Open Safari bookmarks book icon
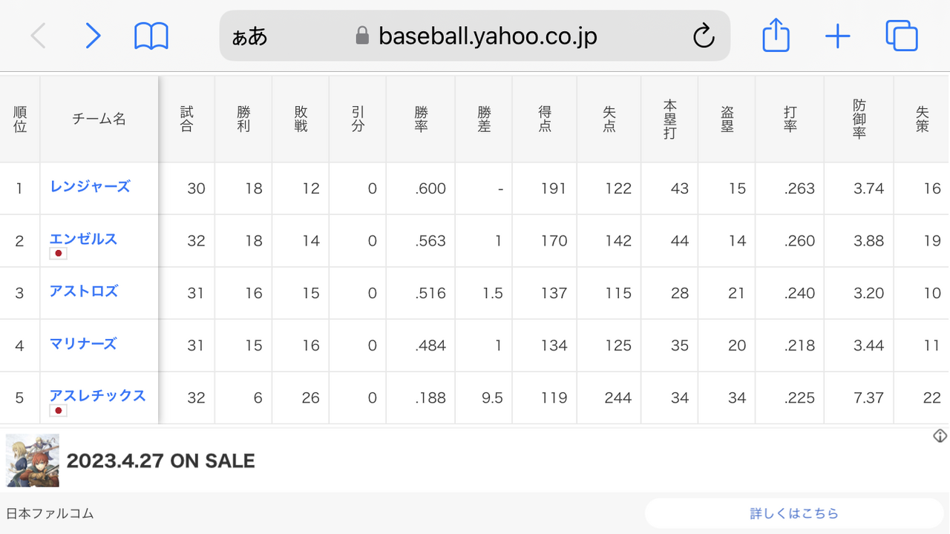Image resolution: width=950 pixels, height=534 pixels. tap(151, 36)
